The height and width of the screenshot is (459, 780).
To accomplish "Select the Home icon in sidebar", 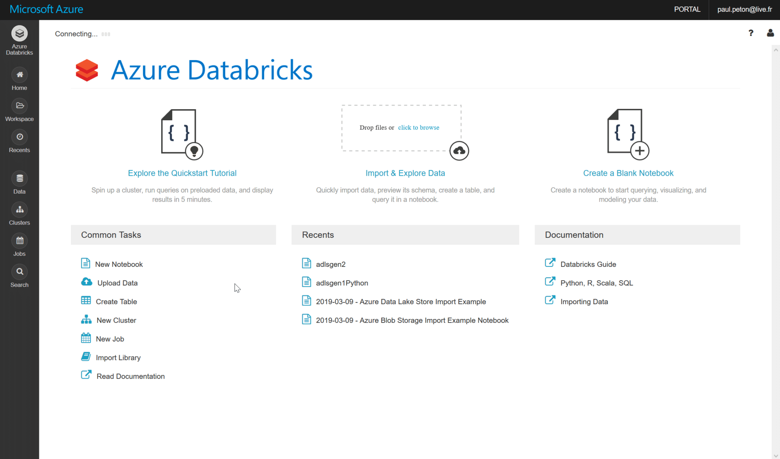I will point(19,75).
